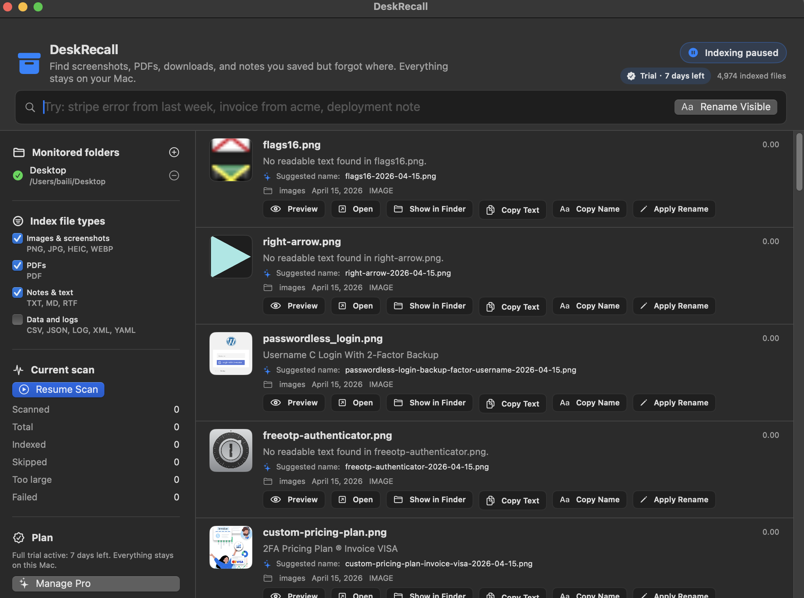Click the search magnifier icon
The width and height of the screenshot is (804, 598).
point(30,107)
